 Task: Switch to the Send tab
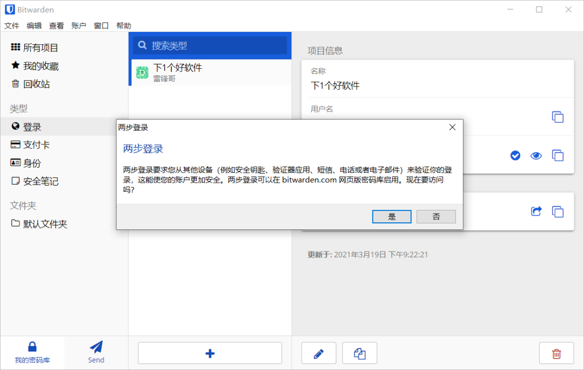click(x=96, y=353)
